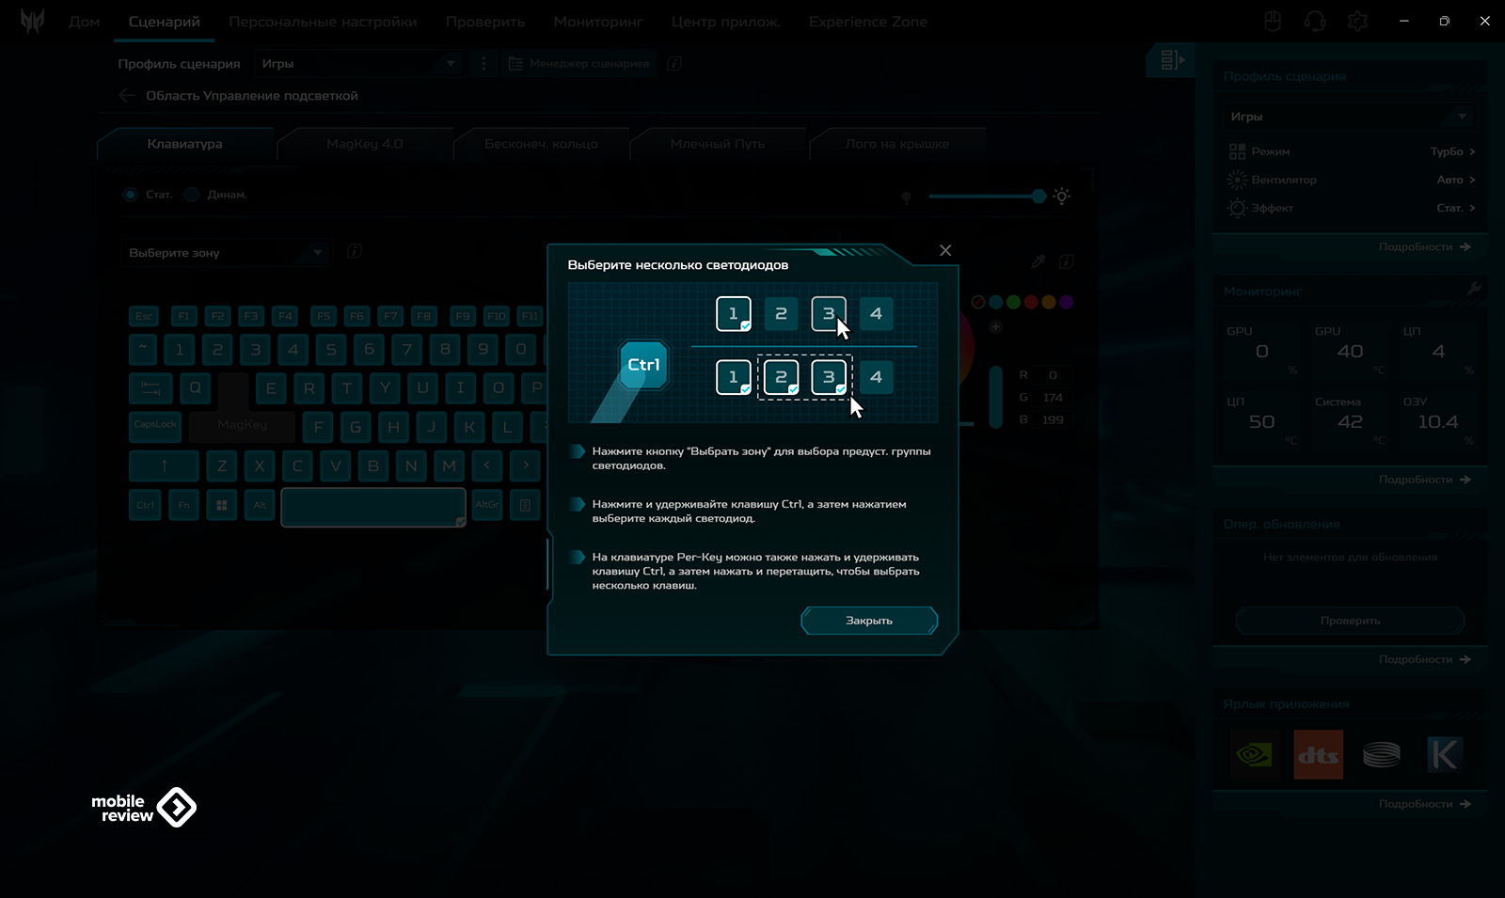Switch to the MagKey 4.0 tab

coord(364,144)
